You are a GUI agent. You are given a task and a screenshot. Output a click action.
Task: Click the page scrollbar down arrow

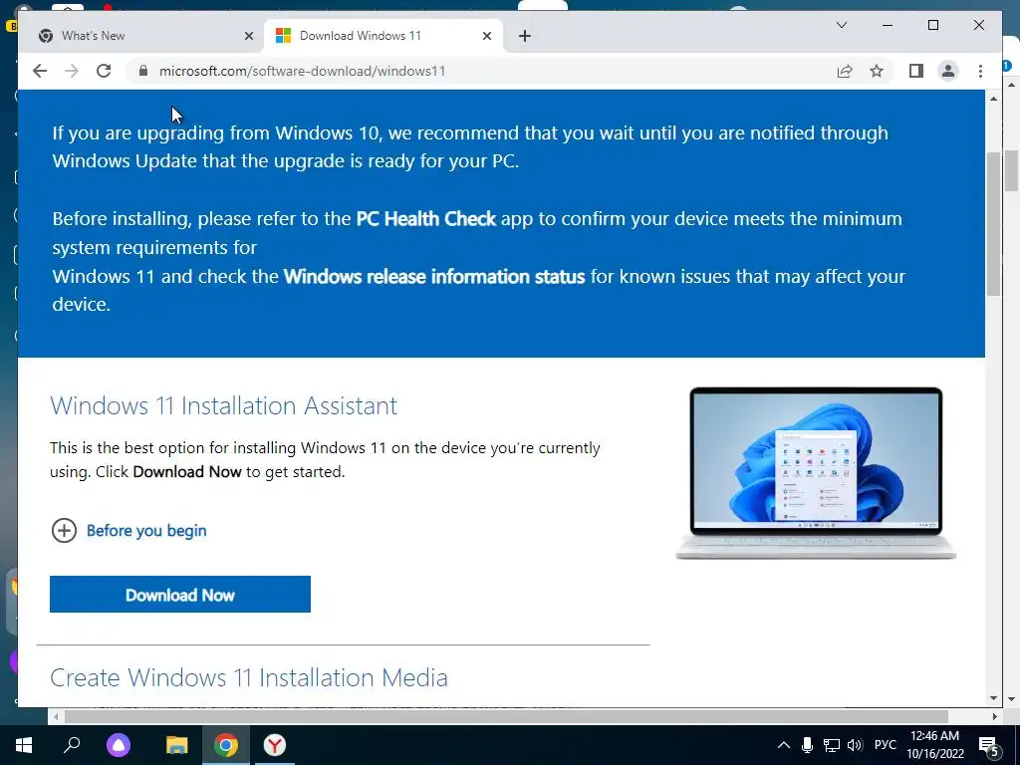pos(993,698)
